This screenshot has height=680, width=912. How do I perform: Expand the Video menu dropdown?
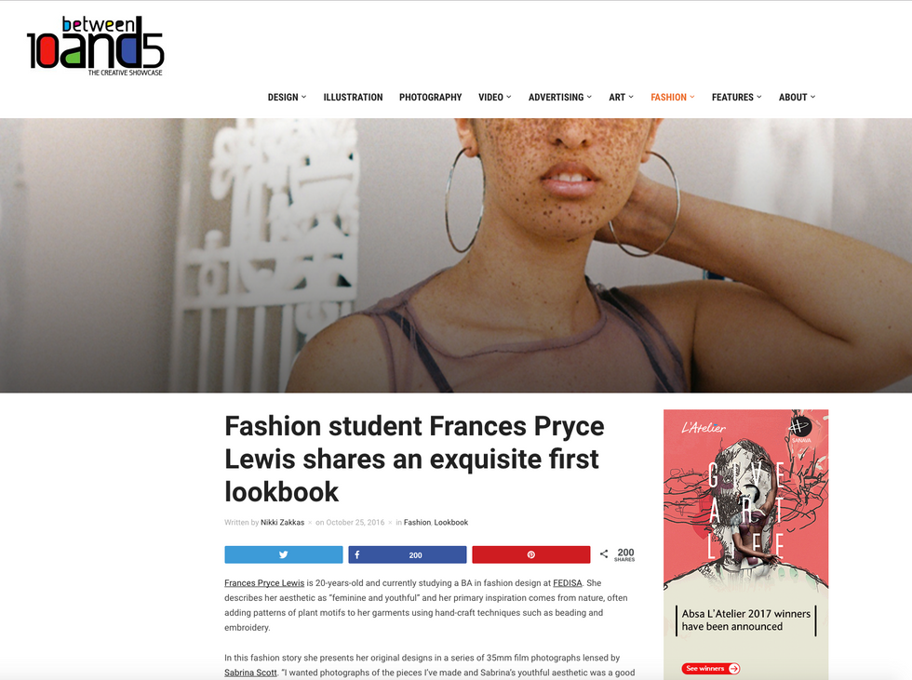pos(494,97)
